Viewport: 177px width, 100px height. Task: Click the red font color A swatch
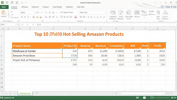coord(41,17)
